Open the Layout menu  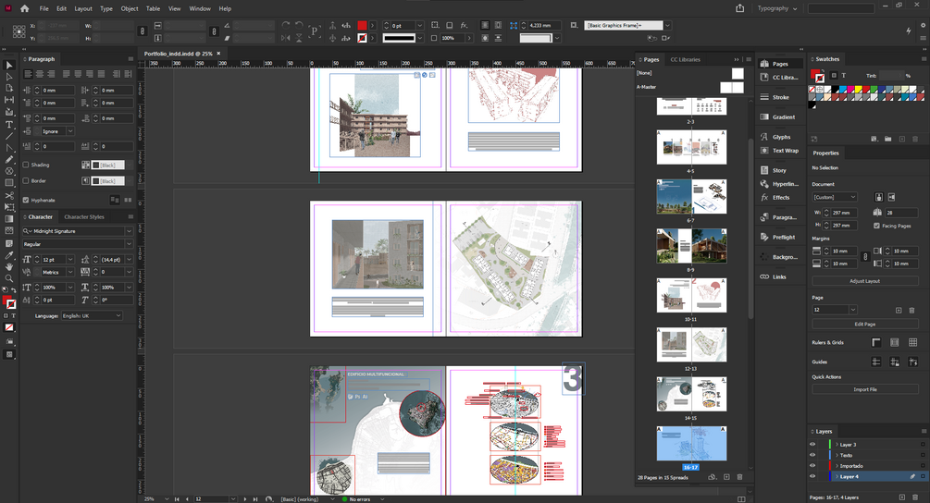click(83, 8)
